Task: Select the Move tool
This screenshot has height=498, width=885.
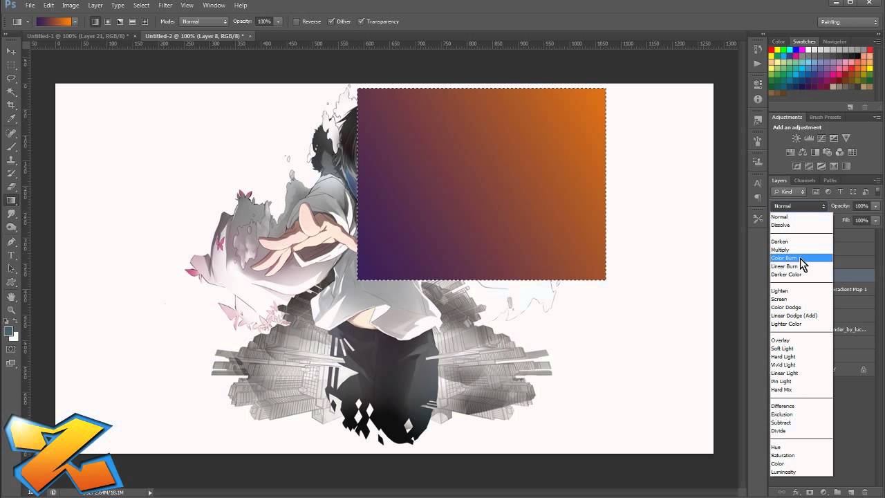Action: 11,51
